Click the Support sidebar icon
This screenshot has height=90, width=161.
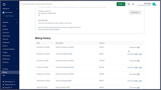pos(3,88)
